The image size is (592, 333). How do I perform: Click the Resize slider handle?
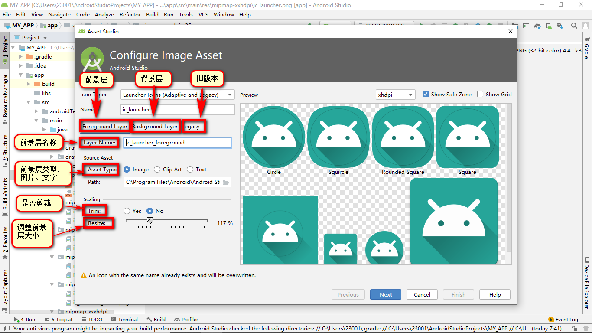[150, 221]
